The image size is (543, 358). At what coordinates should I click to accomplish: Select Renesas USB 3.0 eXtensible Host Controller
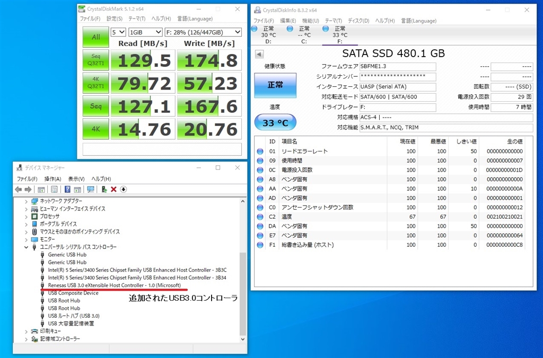(115, 285)
